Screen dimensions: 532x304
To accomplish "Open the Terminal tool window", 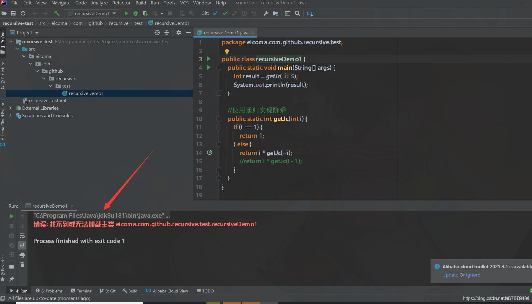I will 82,291.
